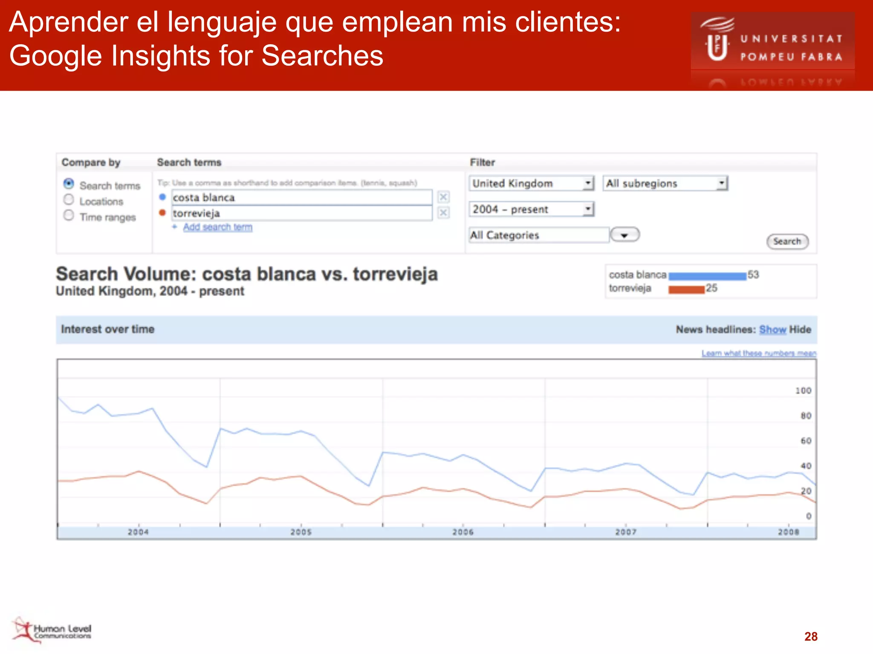Click the Add search term link
873x654 pixels.
[218, 227]
